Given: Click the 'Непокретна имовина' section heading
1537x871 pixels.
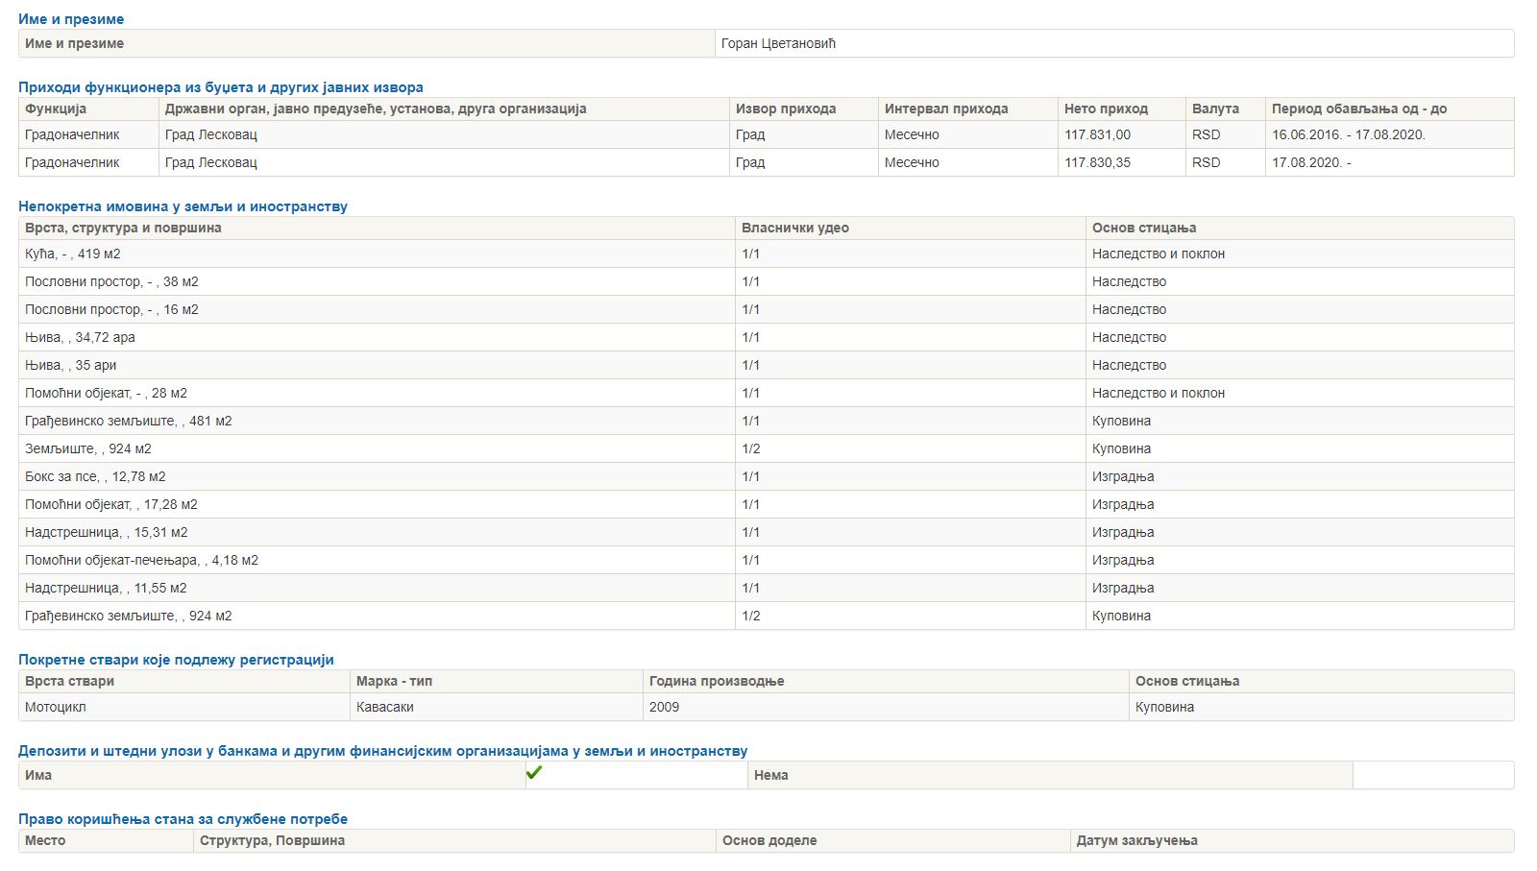Looking at the screenshot, I should (x=183, y=206).
